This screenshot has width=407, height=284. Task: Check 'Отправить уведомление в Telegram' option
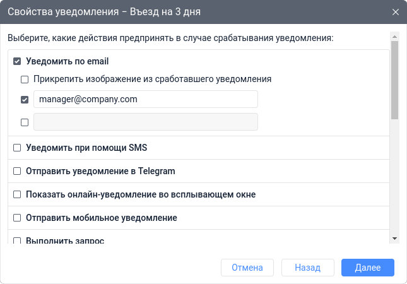(x=17, y=171)
